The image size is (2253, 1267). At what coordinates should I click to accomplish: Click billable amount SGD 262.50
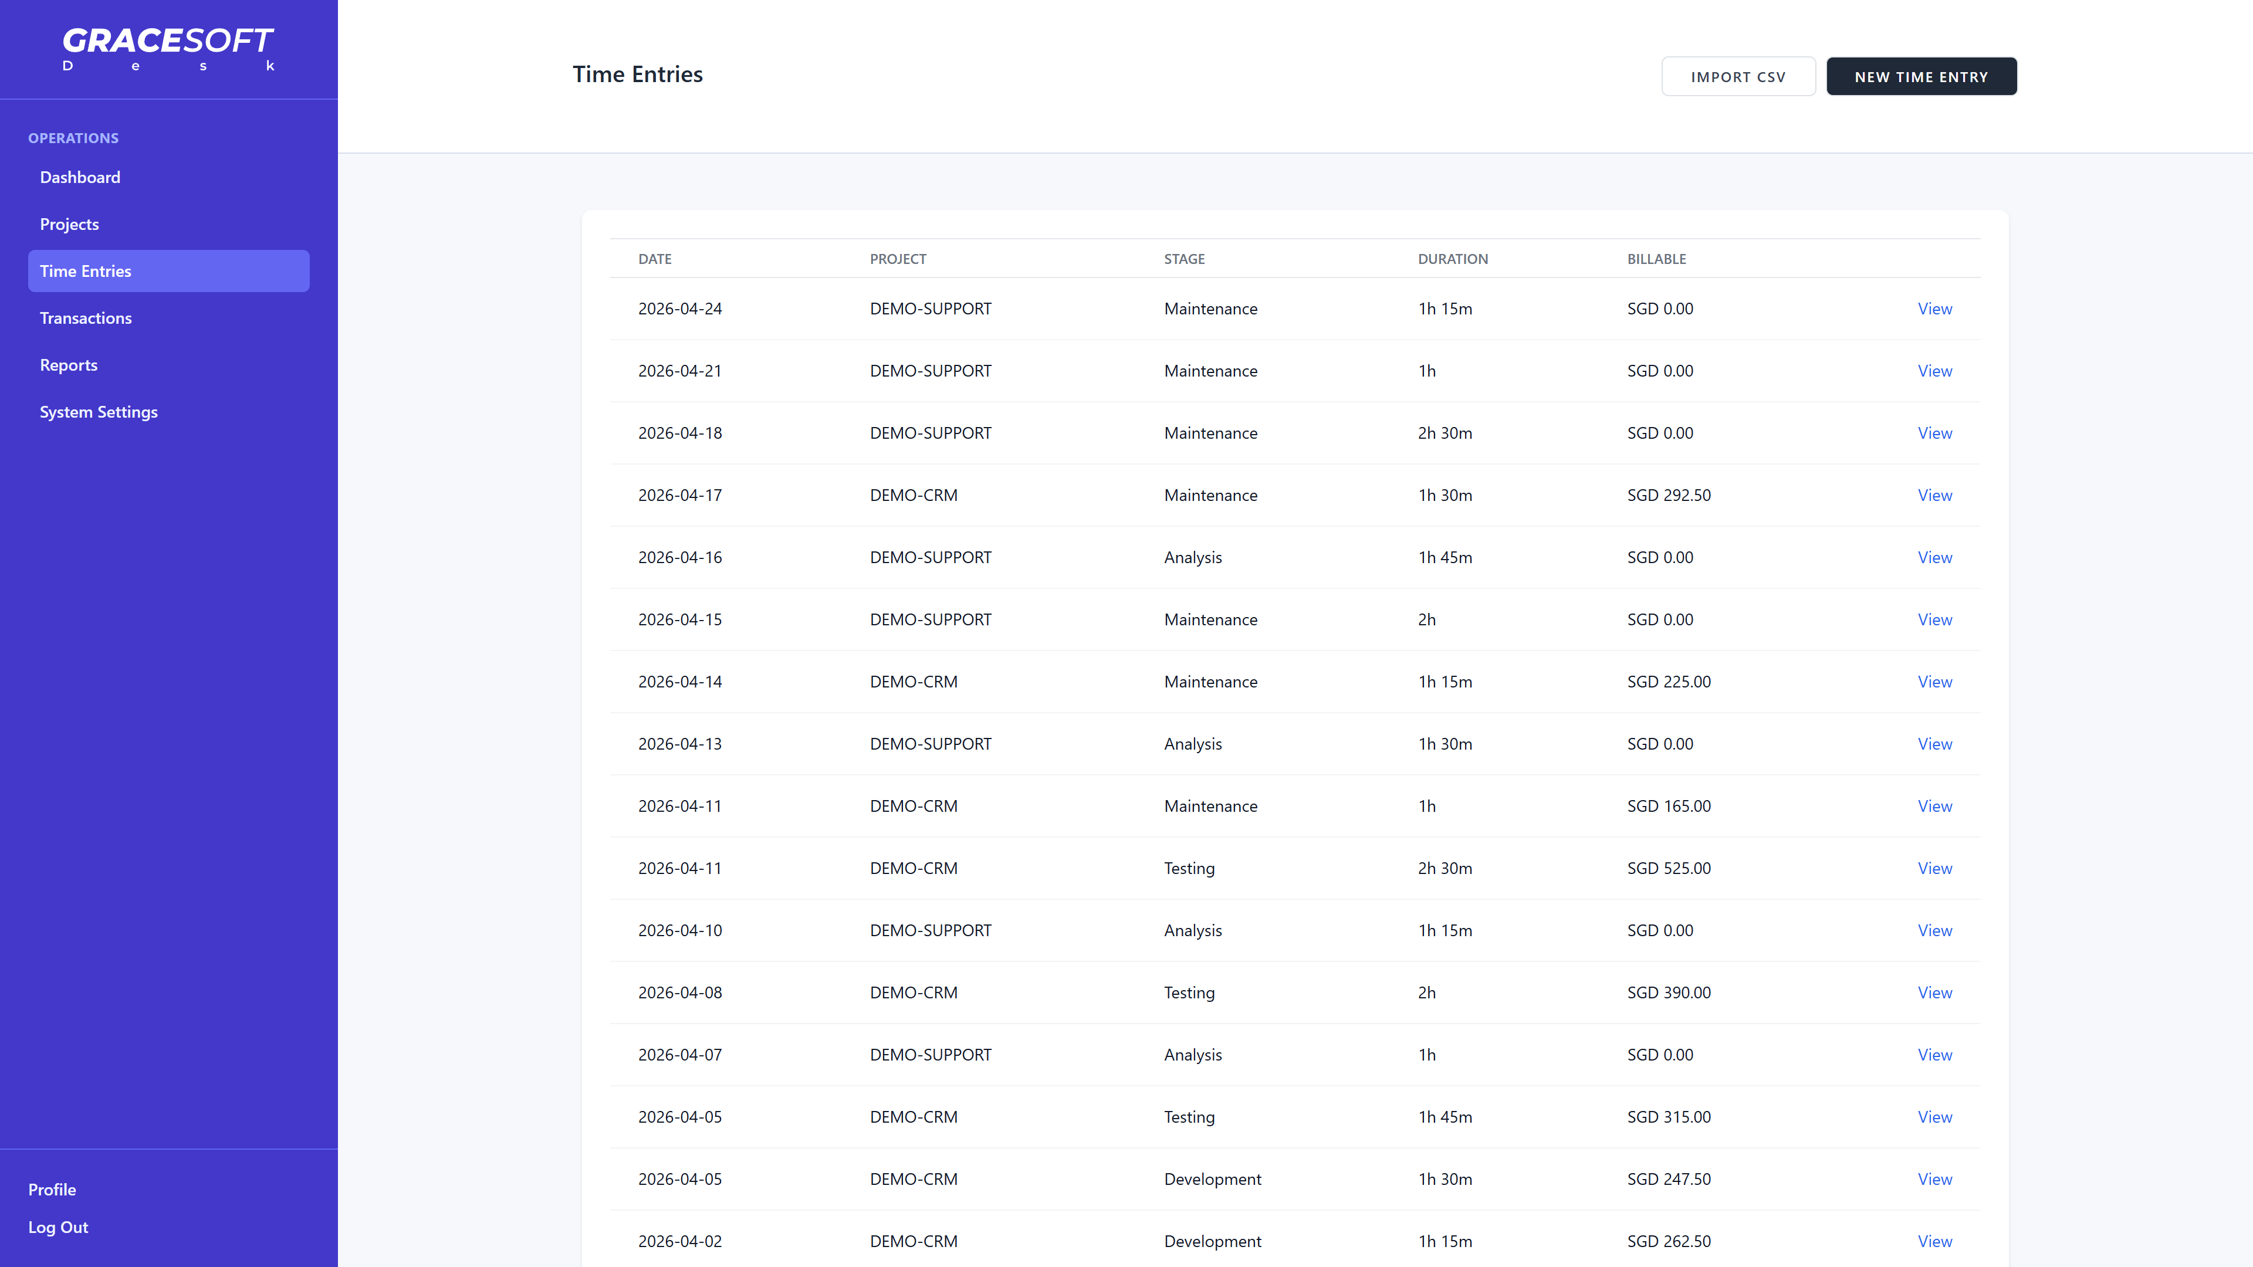[x=1669, y=1241]
